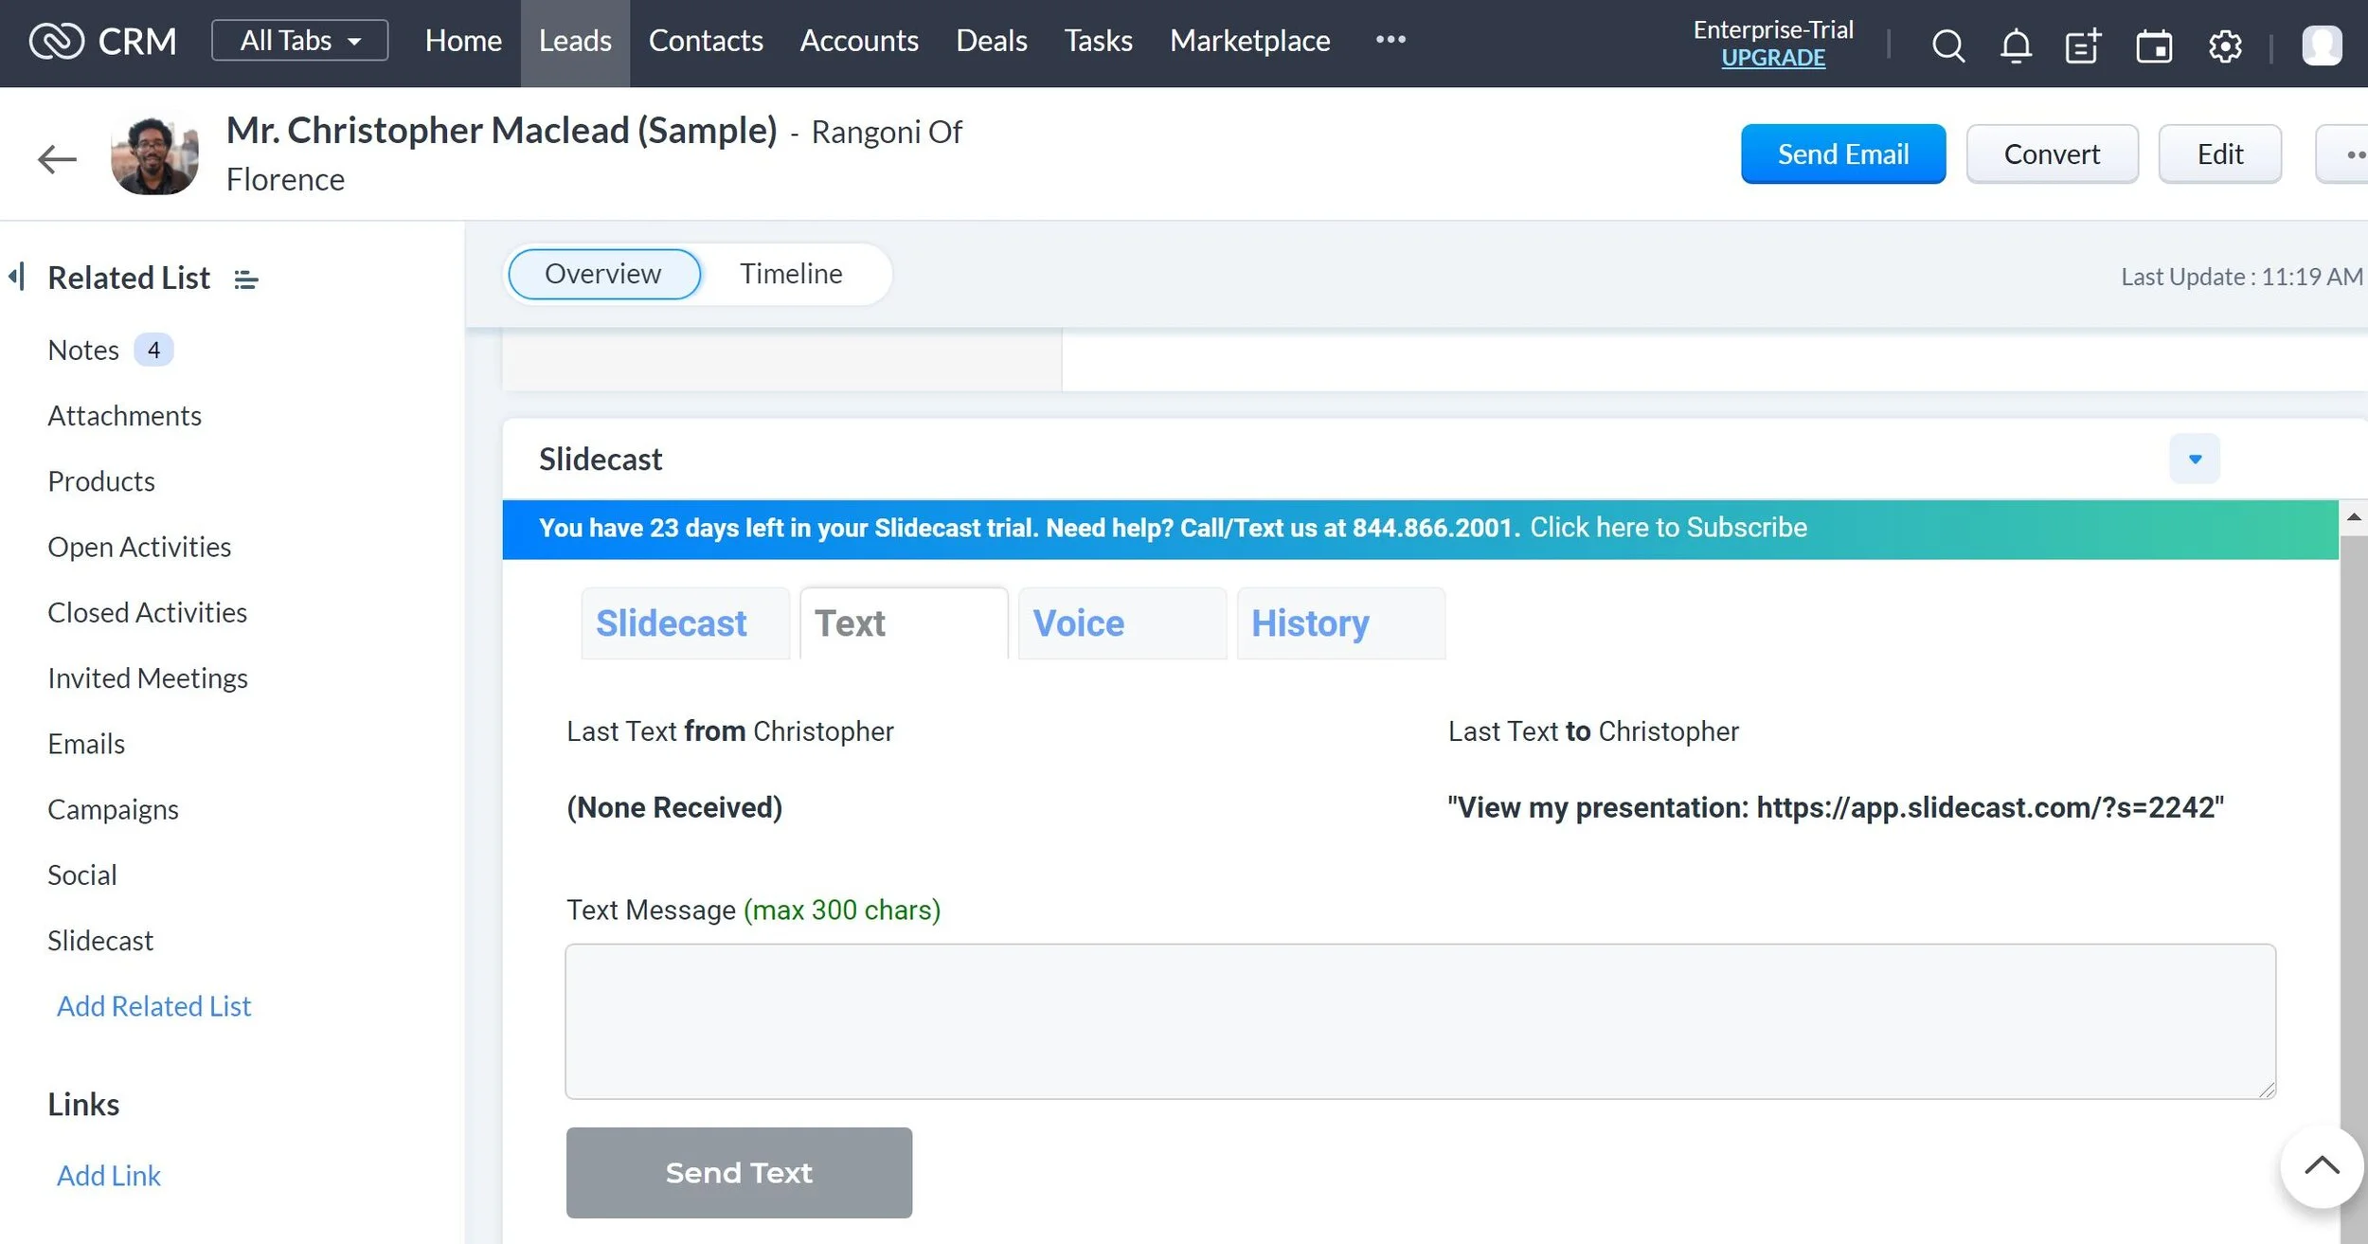This screenshot has width=2368, height=1244.
Task: Open the All Tabs dropdown
Action: tap(299, 40)
